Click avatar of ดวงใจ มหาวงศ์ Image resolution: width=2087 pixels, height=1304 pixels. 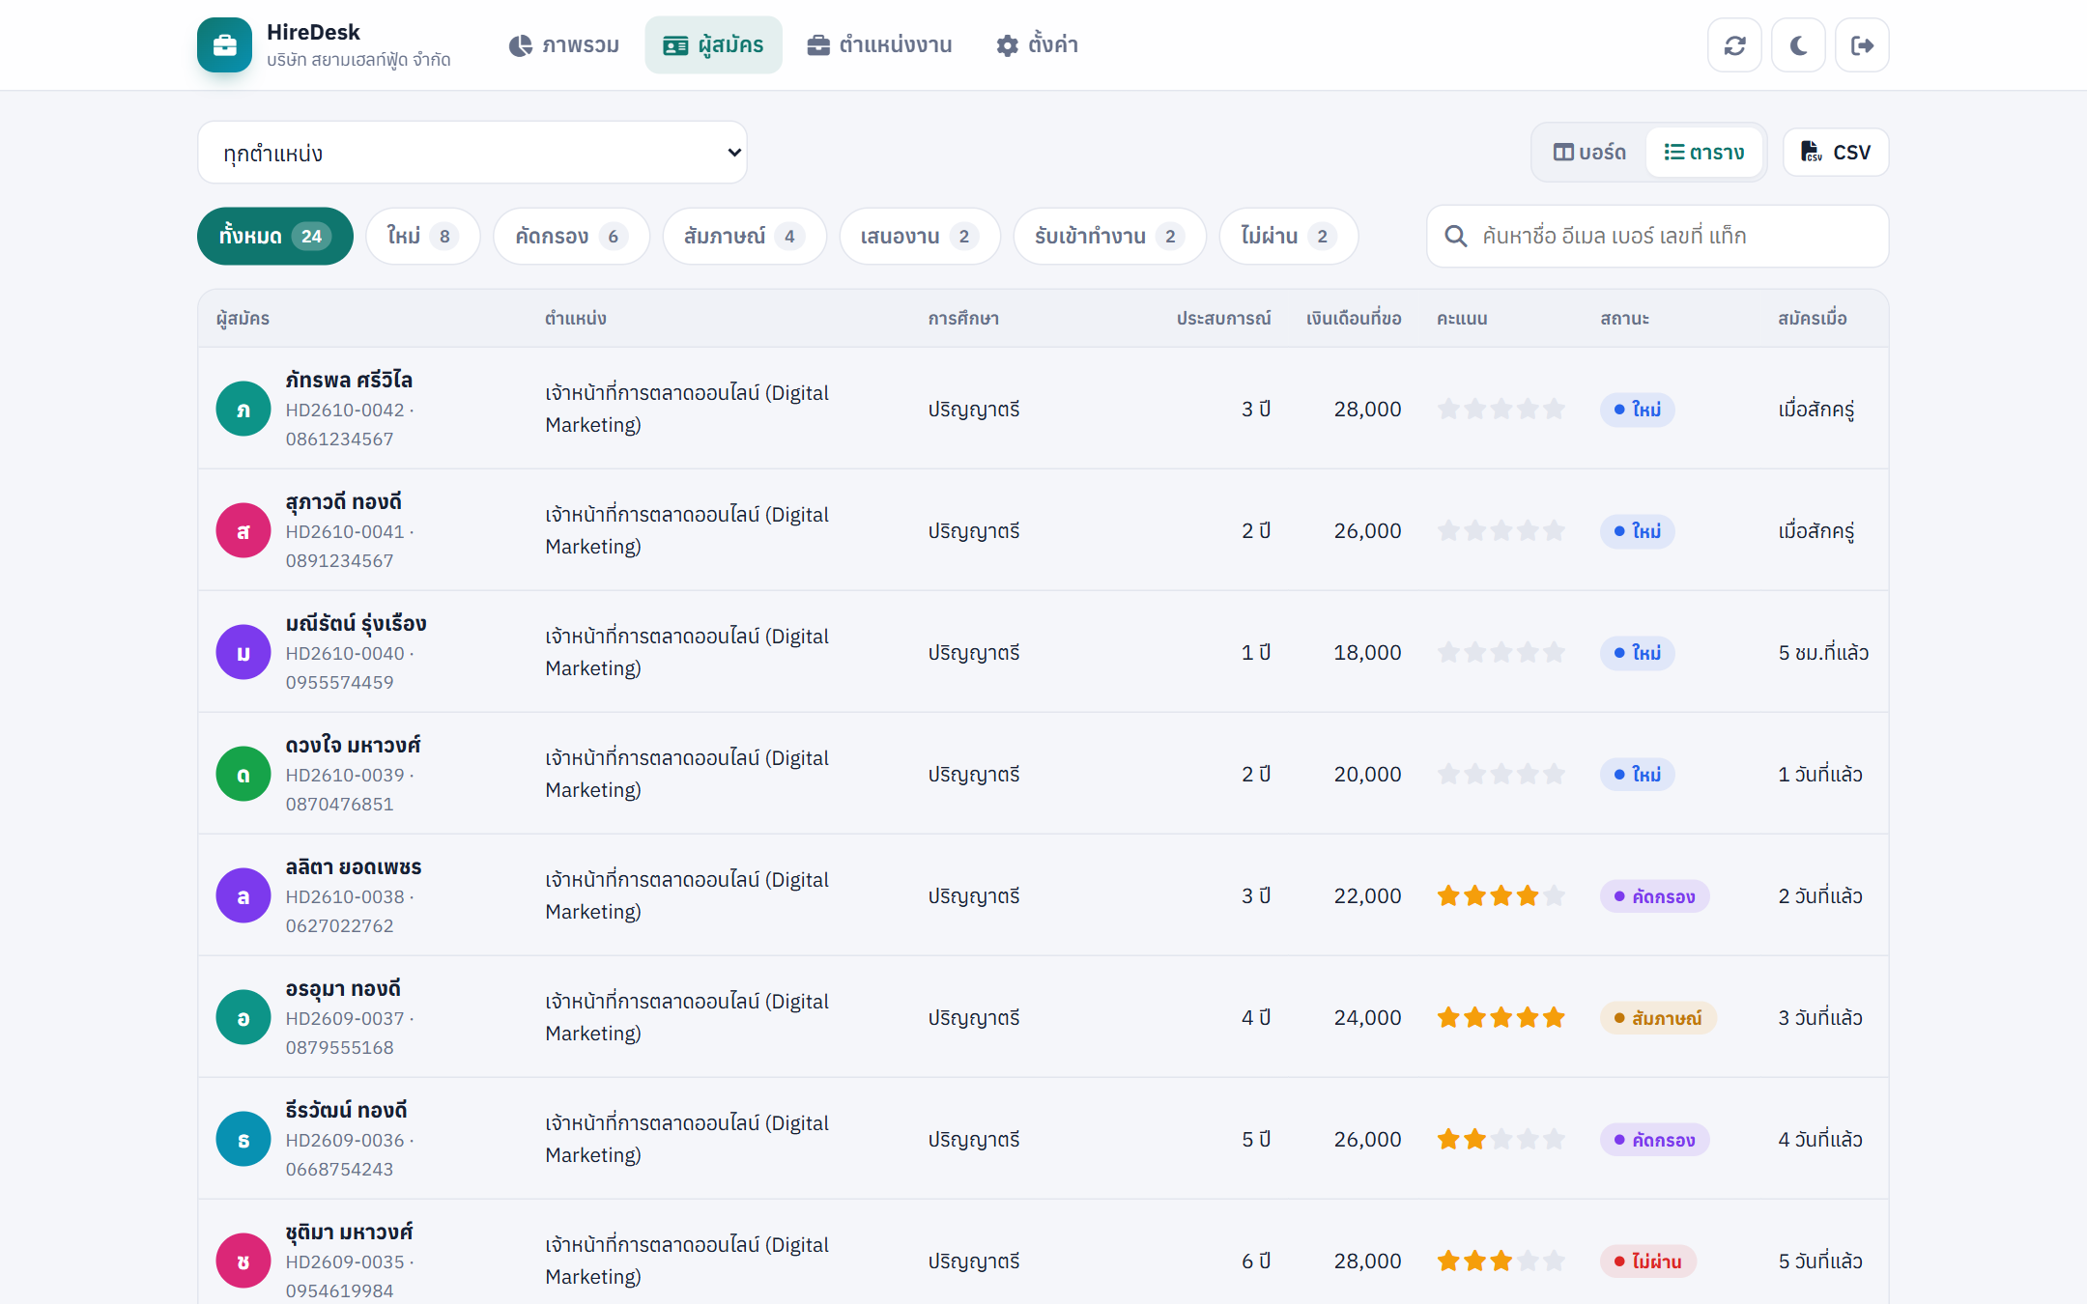click(243, 774)
